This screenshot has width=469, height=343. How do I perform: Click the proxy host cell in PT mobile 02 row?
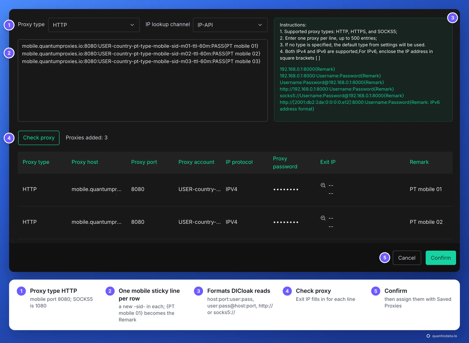[x=96, y=222]
